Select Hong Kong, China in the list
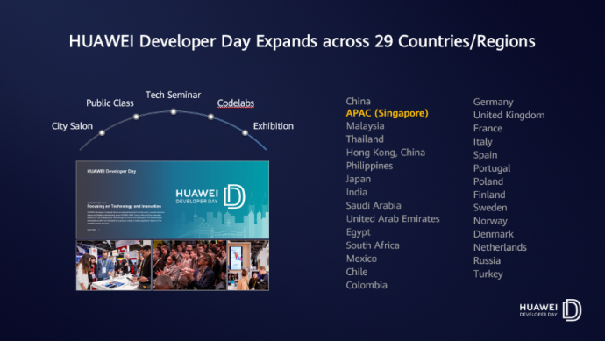Screen dimensions: 605x341 386,153
